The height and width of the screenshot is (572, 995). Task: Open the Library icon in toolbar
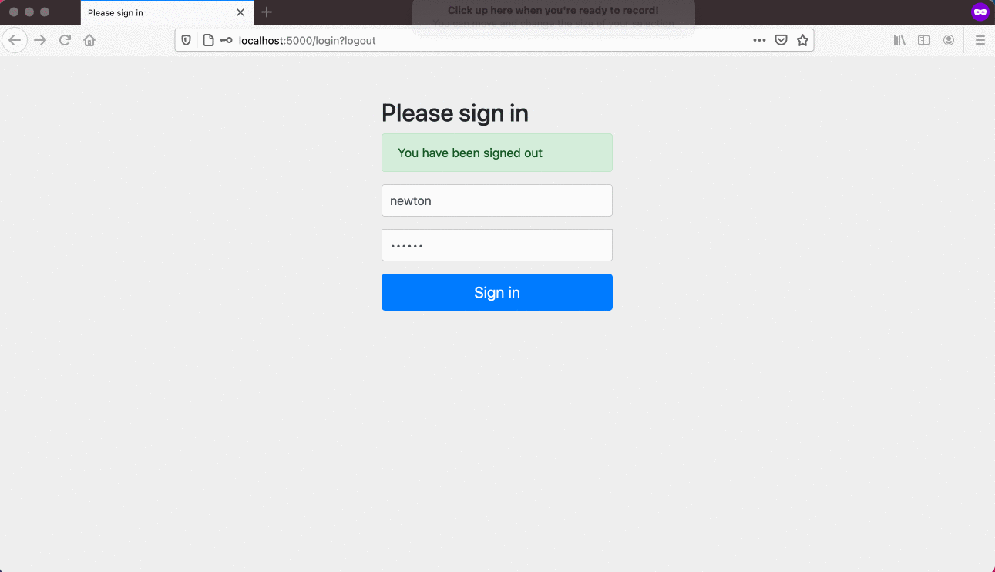(899, 40)
